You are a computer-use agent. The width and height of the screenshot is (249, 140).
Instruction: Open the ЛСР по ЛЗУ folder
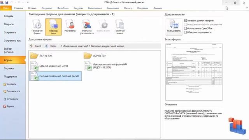[41, 56]
